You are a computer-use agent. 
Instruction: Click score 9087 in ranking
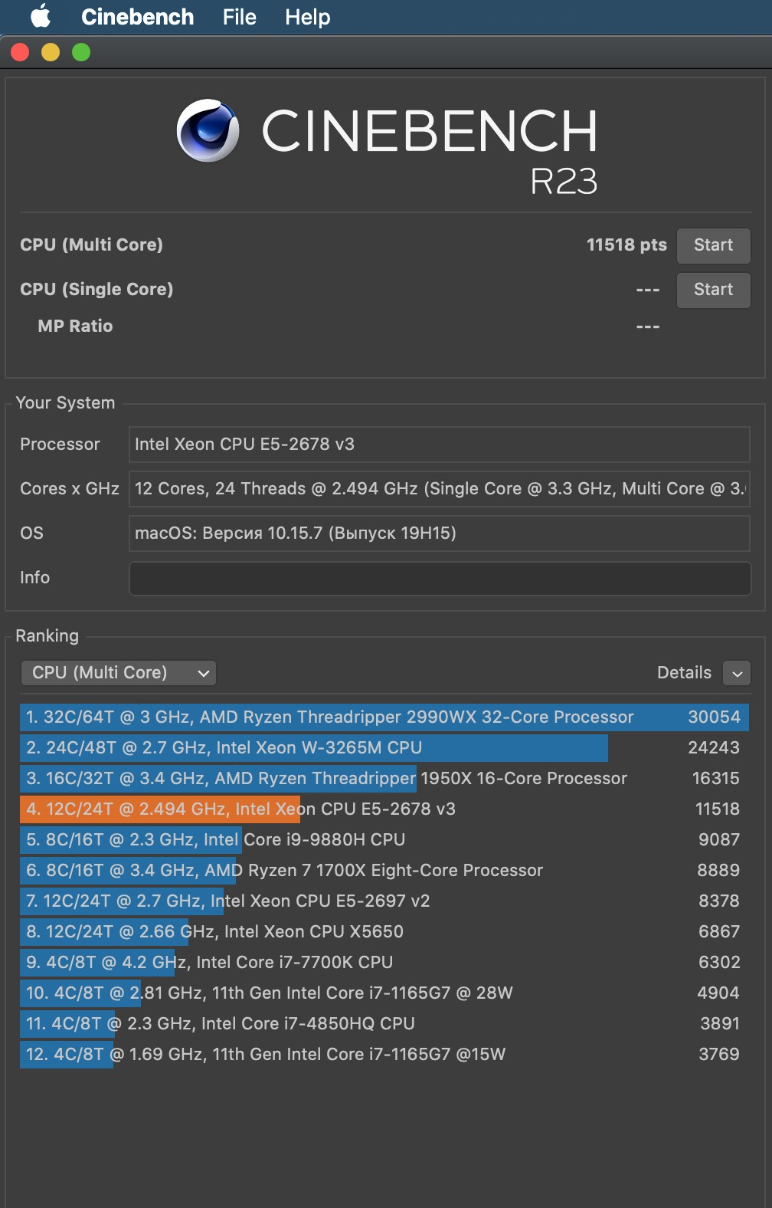pyautogui.click(x=719, y=840)
